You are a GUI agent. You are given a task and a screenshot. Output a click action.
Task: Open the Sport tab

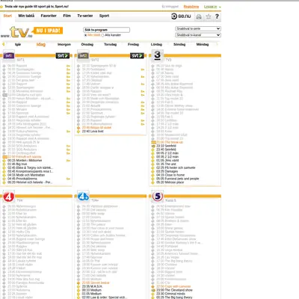104,16
